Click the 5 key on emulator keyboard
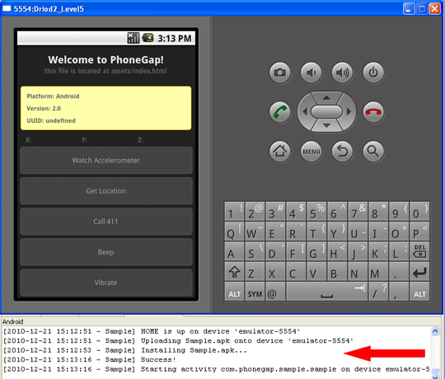Screen dimensions: 445x379 coord(316,212)
